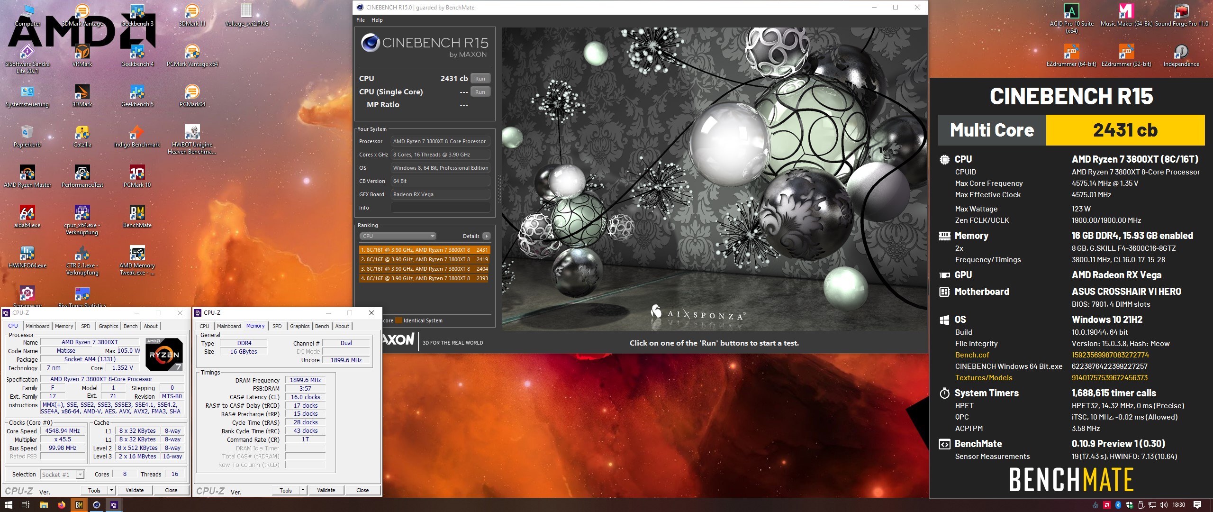Switch to CPU-Z in the taskbar
The width and height of the screenshot is (1213, 512).
point(114,505)
